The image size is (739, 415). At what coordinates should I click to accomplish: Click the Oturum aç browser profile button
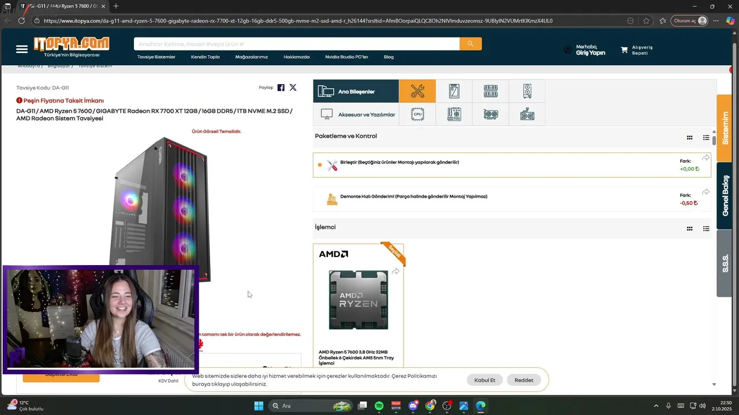tap(689, 21)
